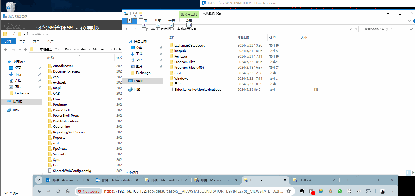Switch to details view in the status bar
Image resolution: width=415 pixels, height=196 pixels.
pyautogui.click(x=408, y=173)
